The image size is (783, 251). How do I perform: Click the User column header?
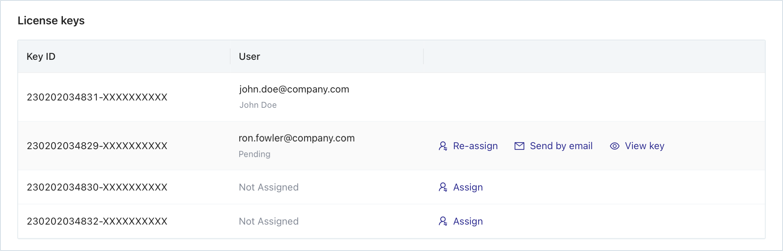coord(249,57)
